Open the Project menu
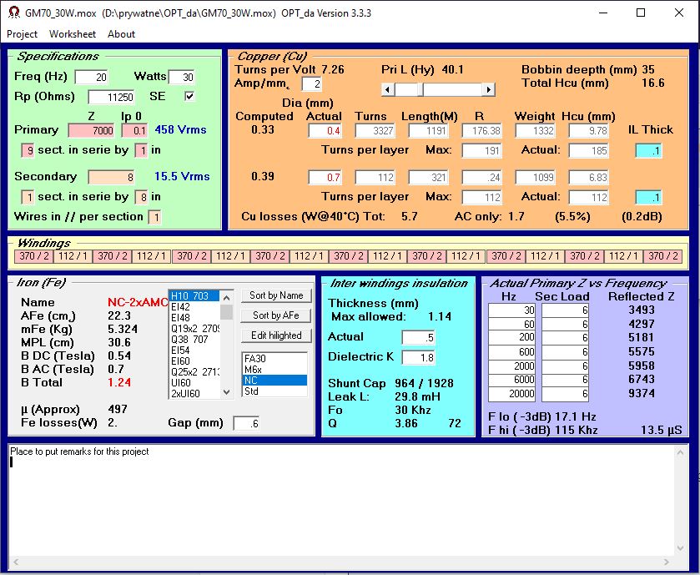 click(x=22, y=34)
